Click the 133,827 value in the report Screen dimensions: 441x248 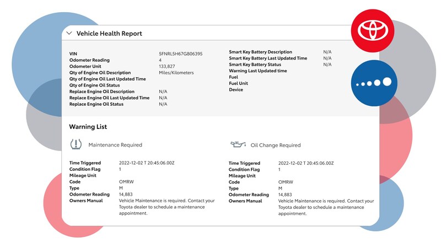point(167,66)
